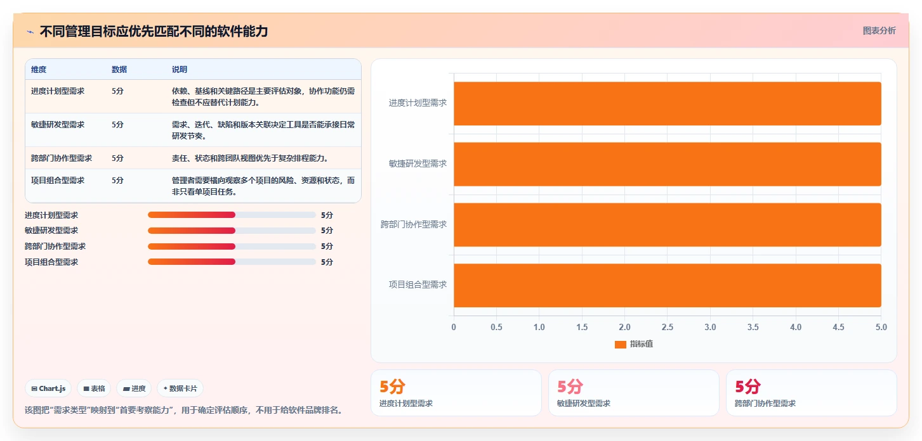Screen dimensions: 922x441
Task: Click table cell 进度计划型需求
Action: tap(58, 91)
